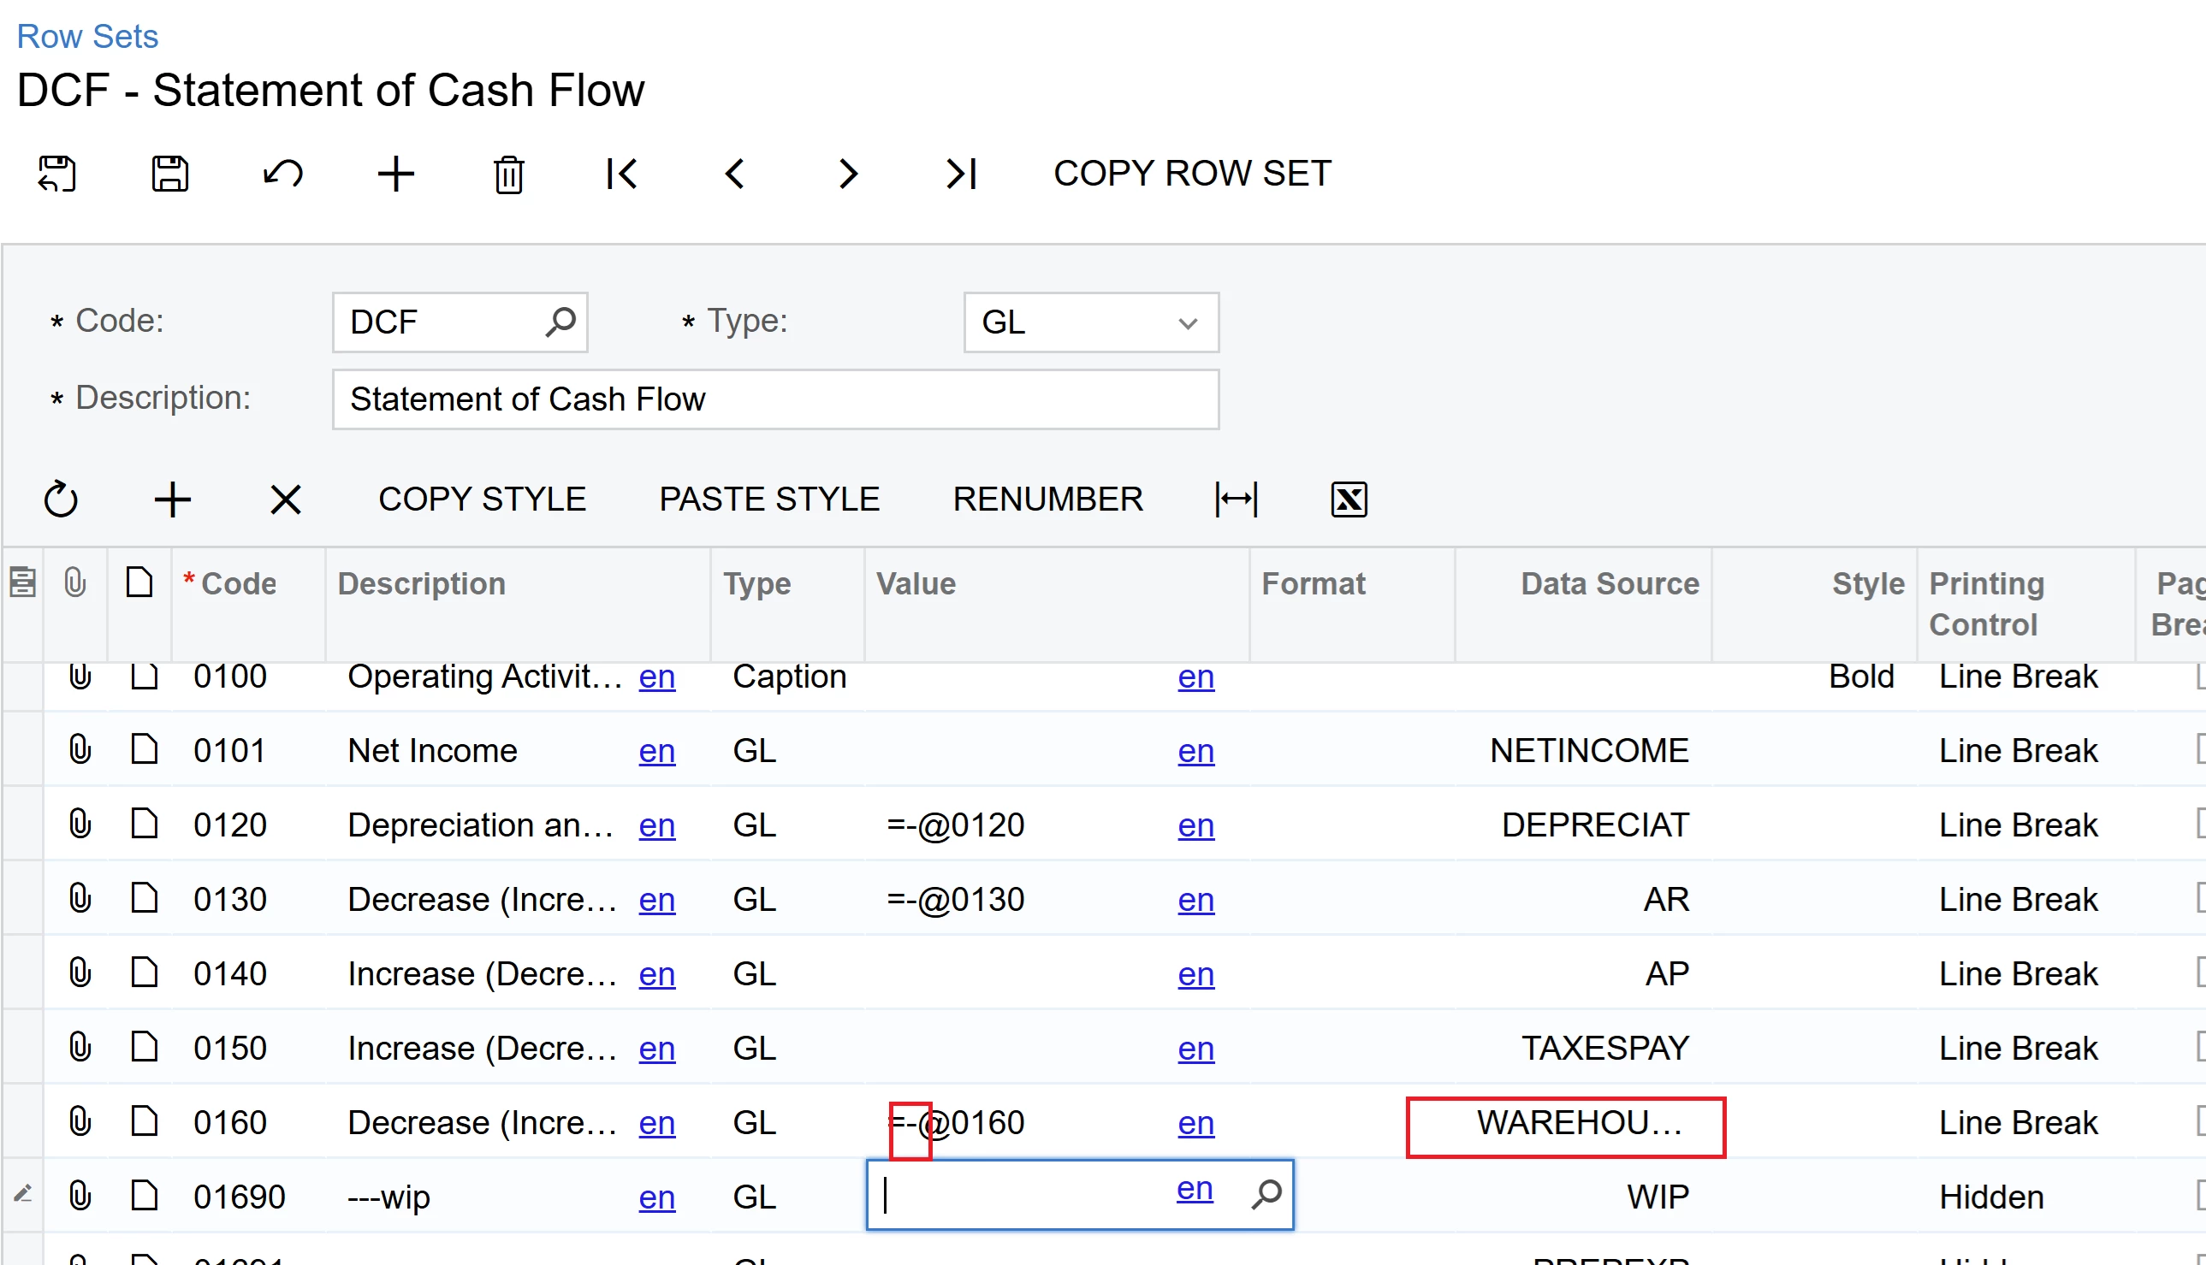Click the Save disk icon

point(169,174)
